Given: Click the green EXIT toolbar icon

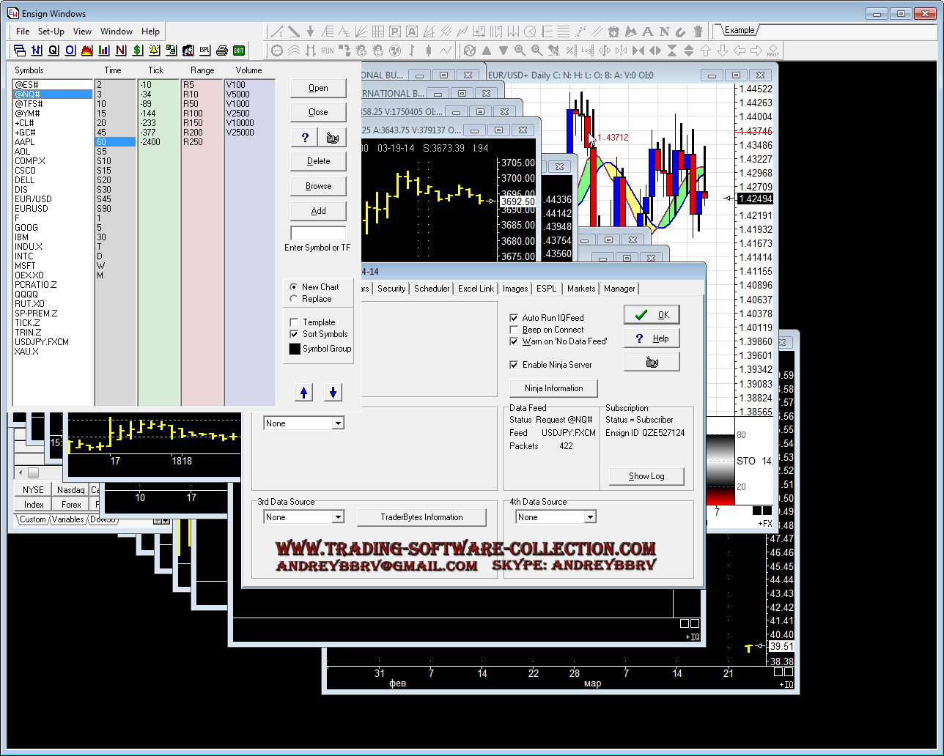Looking at the screenshot, I should [x=239, y=50].
